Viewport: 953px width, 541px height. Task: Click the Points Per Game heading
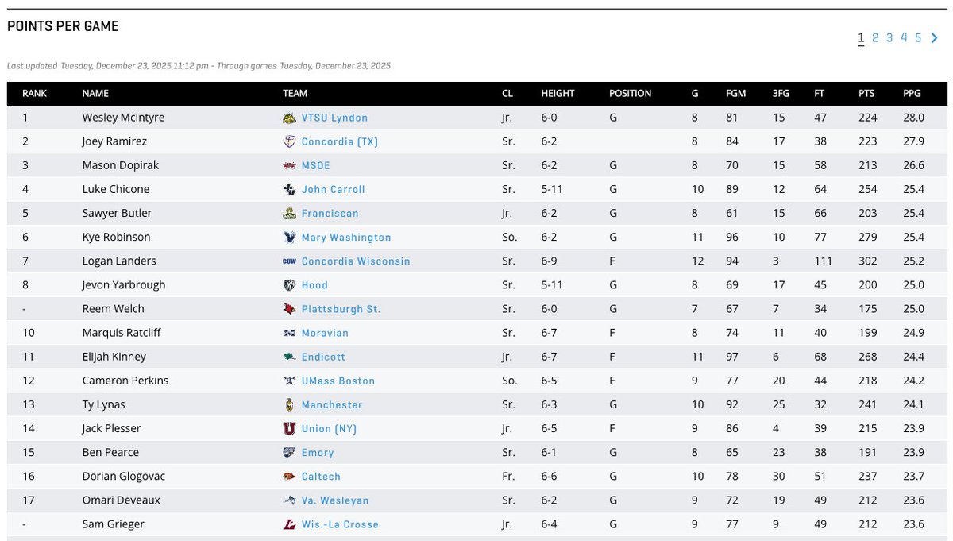point(63,26)
